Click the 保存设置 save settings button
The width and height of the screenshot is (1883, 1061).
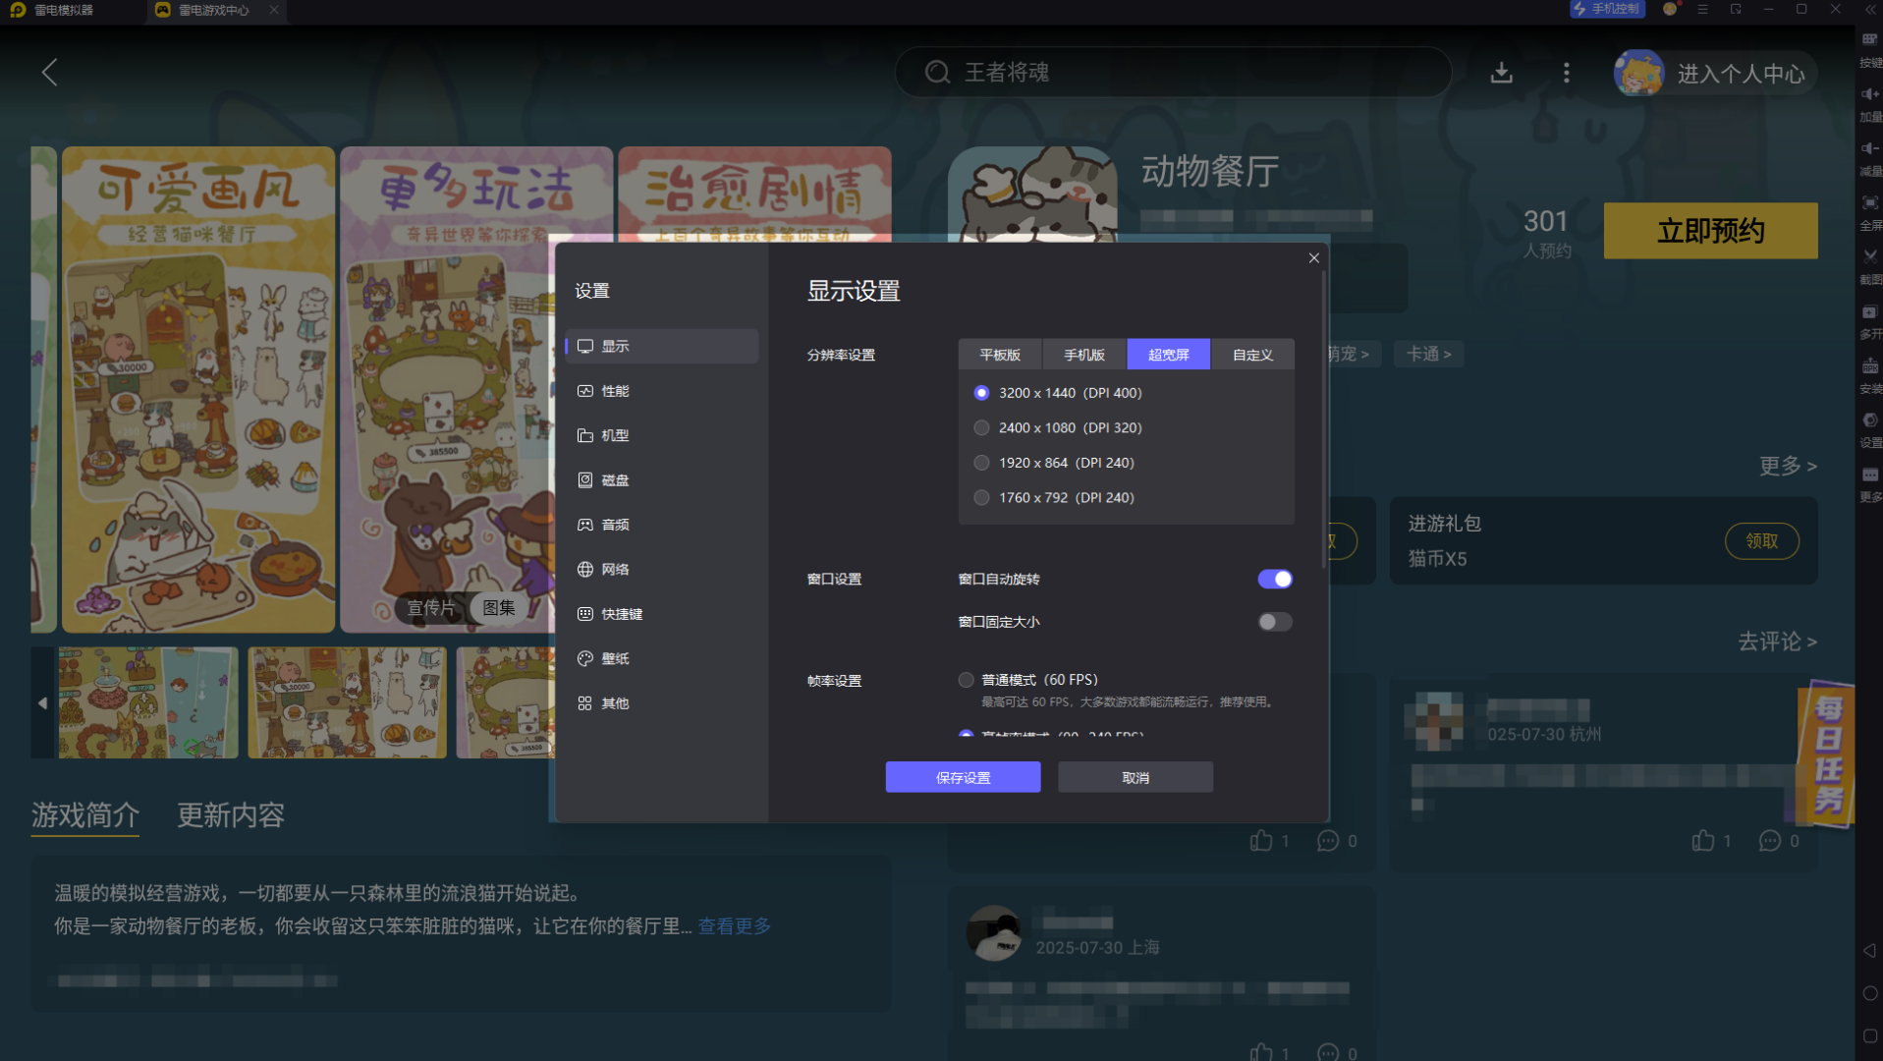pyautogui.click(x=963, y=777)
